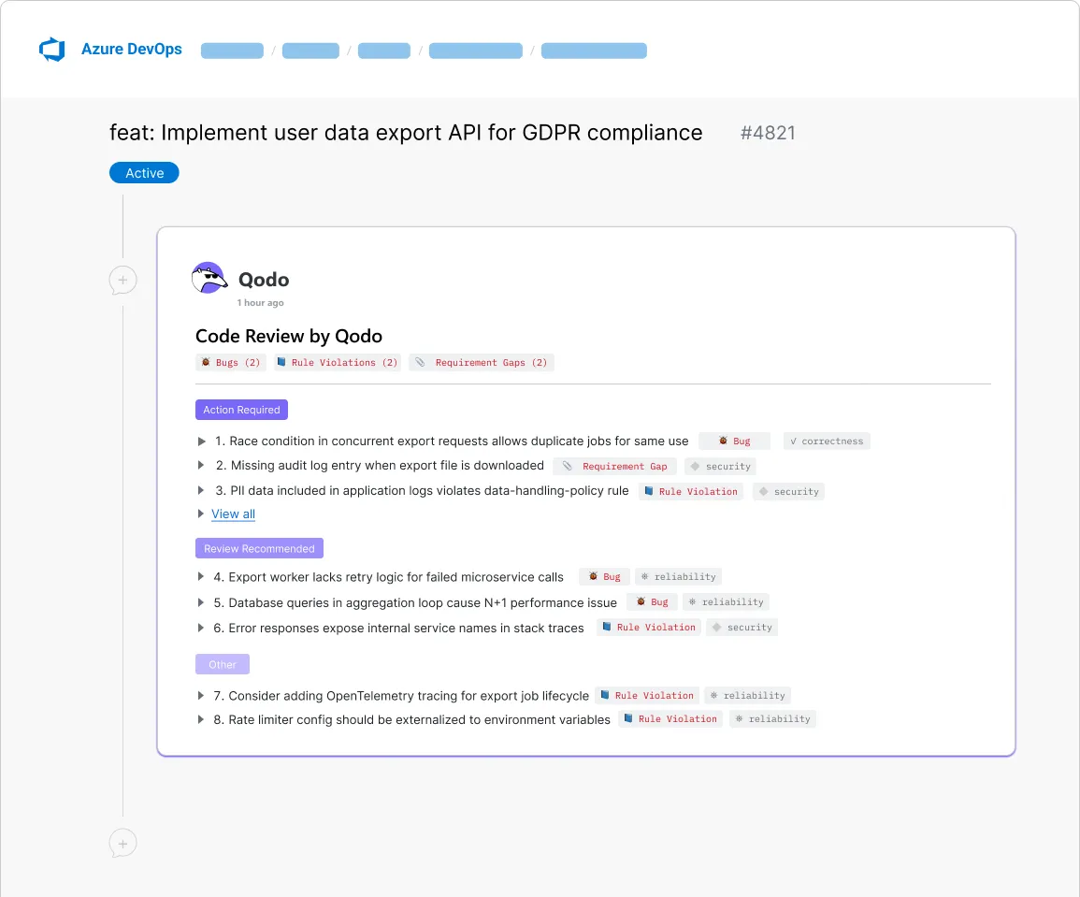Click the Requirement Gaps (2) paperclip tag
Image resolution: width=1080 pixels, height=897 pixels.
(482, 363)
